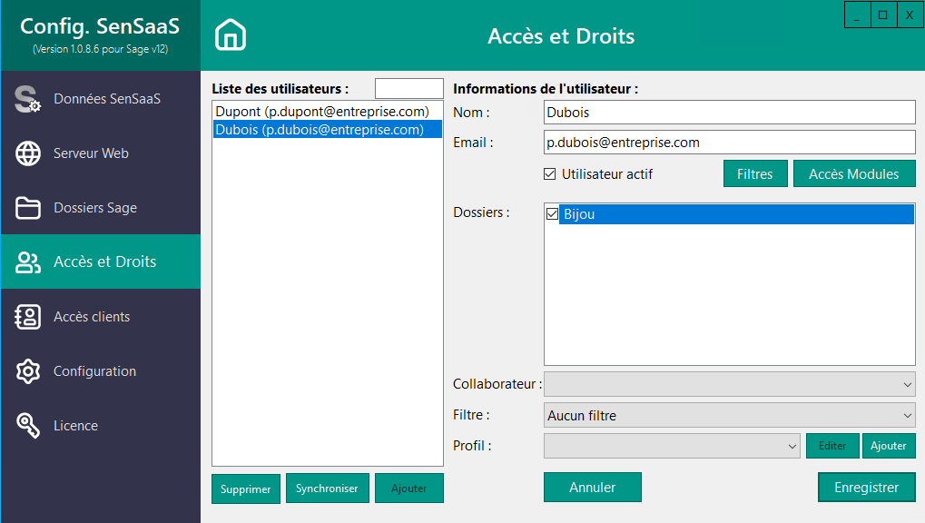This screenshot has width=925, height=523.
Task: Click the user list search field
Action: (408, 89)
